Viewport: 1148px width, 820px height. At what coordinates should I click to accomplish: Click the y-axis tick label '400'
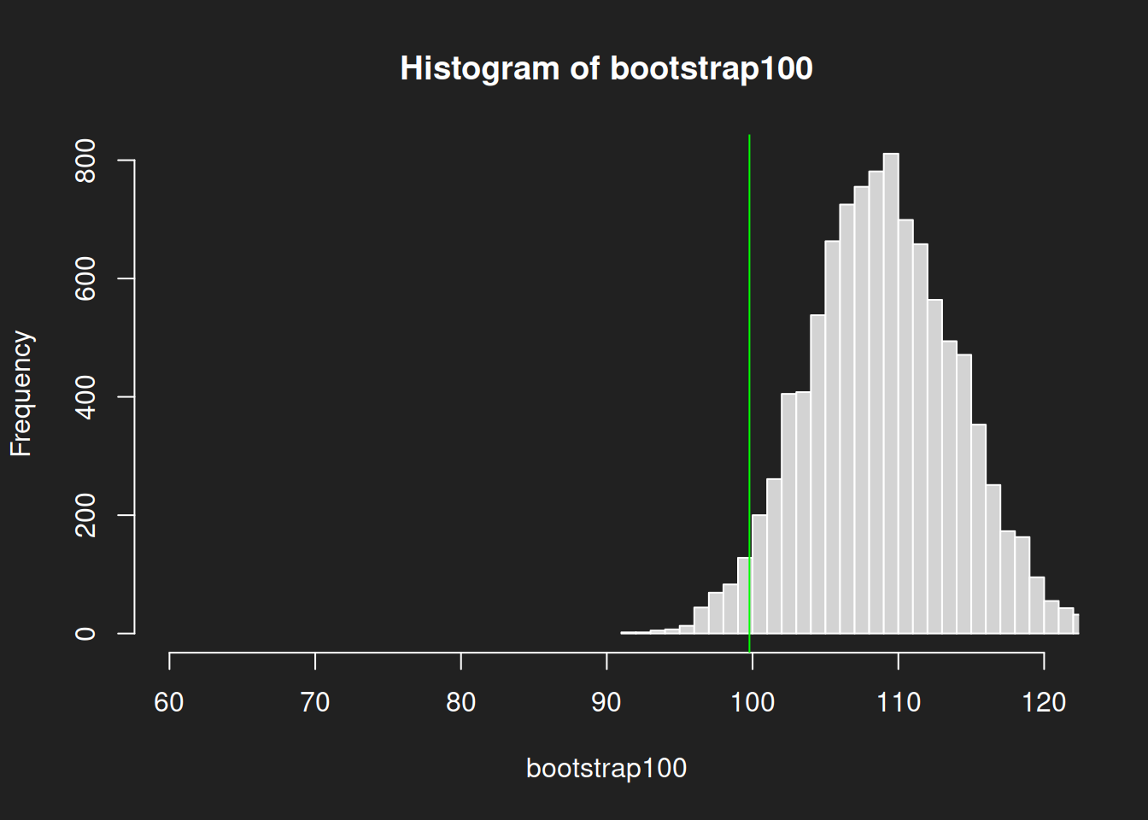(x=85, y=397)
